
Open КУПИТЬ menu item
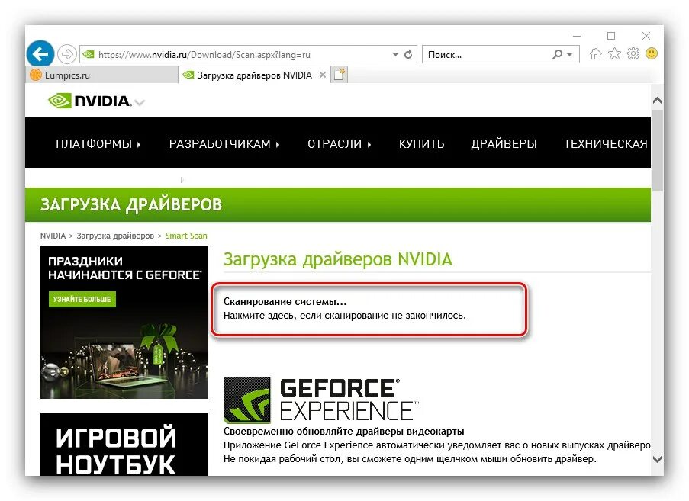tap(421, 144)
